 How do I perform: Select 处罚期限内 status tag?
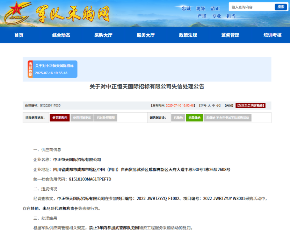click(60, 118)
